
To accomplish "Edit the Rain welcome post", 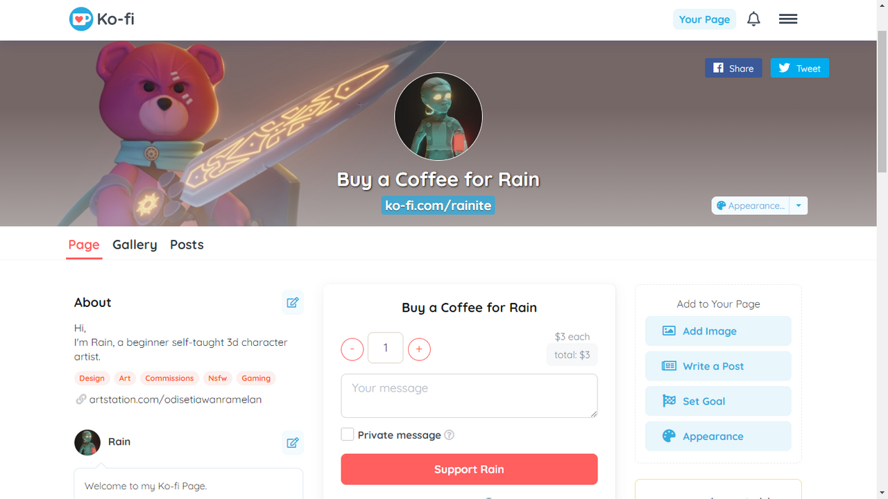I will coord(293,442).
